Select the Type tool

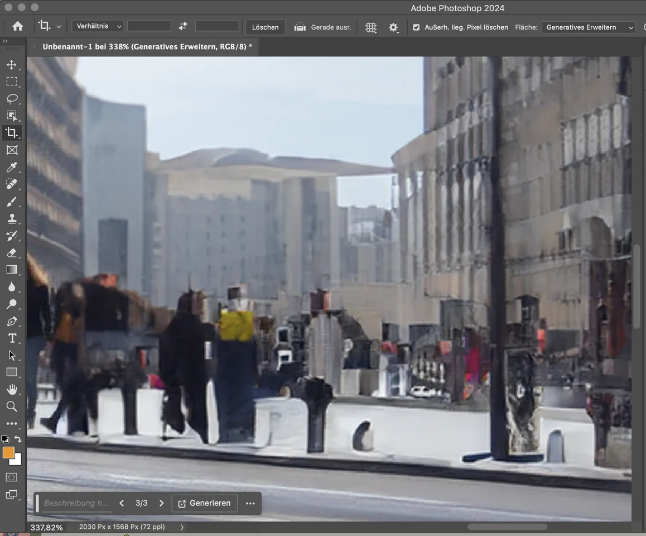click(12, 338)
